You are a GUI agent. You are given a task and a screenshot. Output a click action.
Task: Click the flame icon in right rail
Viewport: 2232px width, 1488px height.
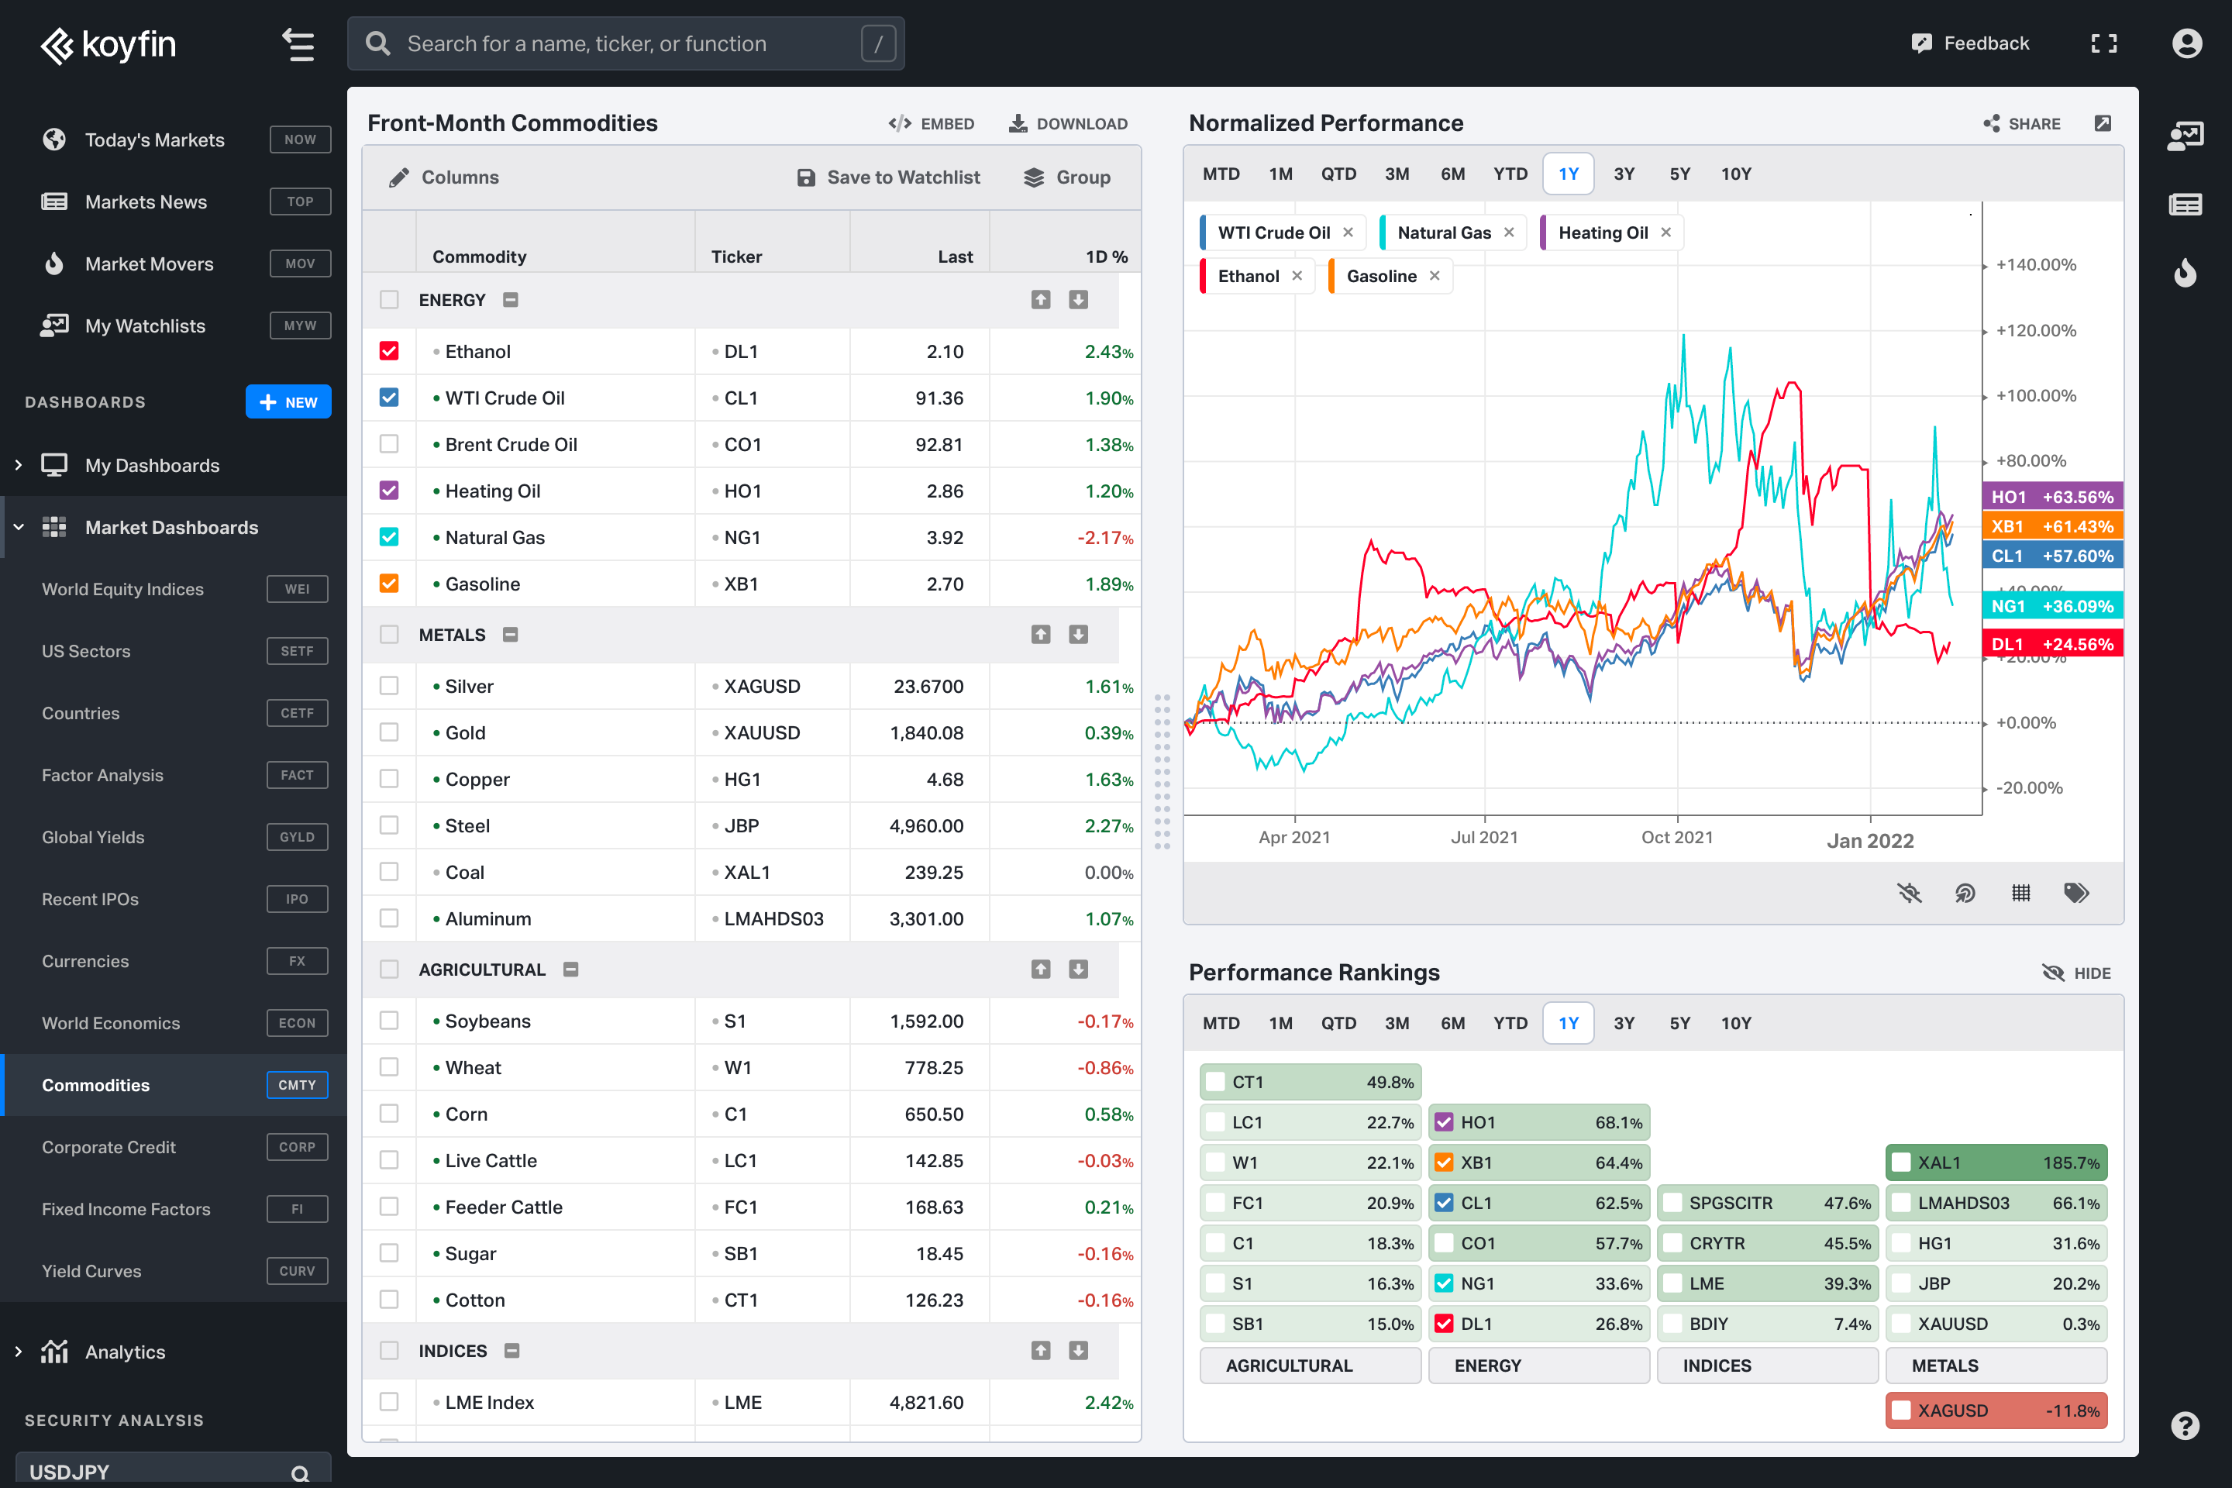coord(2185,274)
